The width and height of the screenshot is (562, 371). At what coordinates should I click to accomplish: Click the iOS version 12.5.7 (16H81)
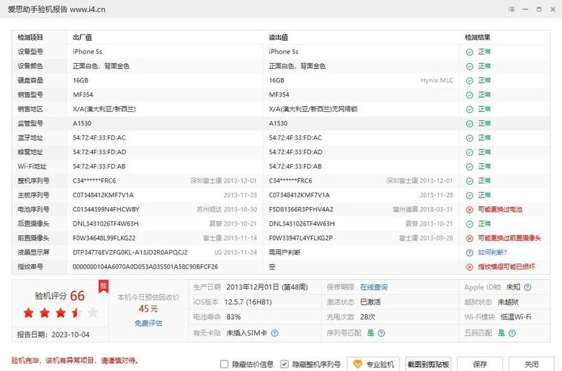(248, 302)
